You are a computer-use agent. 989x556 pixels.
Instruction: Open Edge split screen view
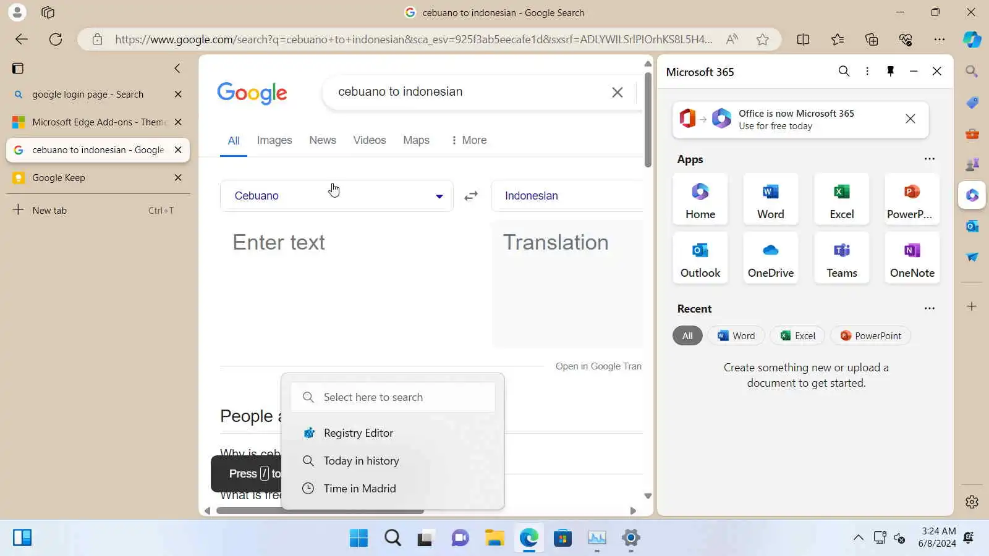(803, 40)
